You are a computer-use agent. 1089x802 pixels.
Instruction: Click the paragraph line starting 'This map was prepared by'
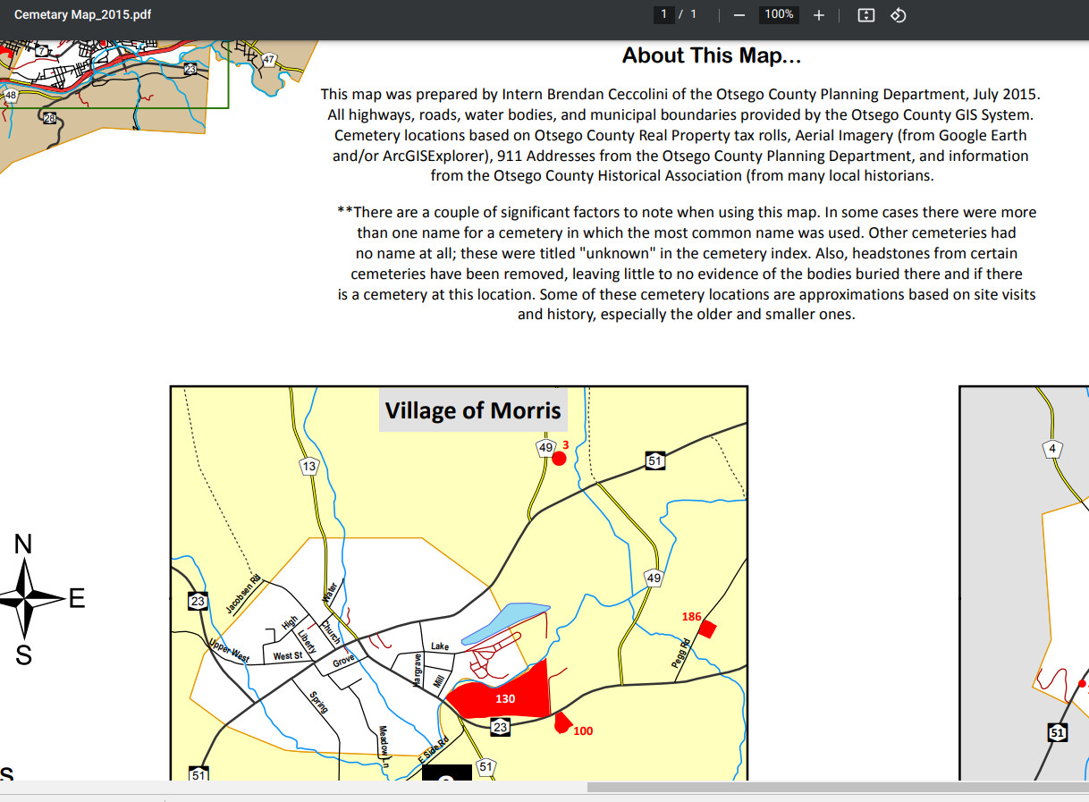coord(680,94)
